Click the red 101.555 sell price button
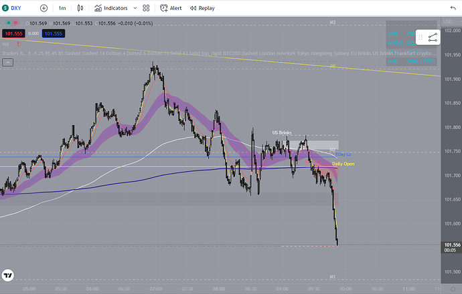Viewport: 462px width, 294px height. click(13, 33)
